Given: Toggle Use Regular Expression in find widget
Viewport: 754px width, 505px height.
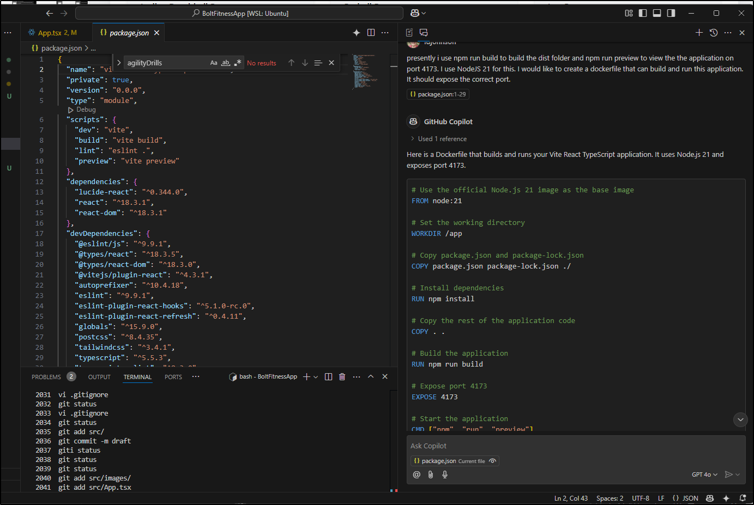Looking at the screenshot, I should click(238, 63).
